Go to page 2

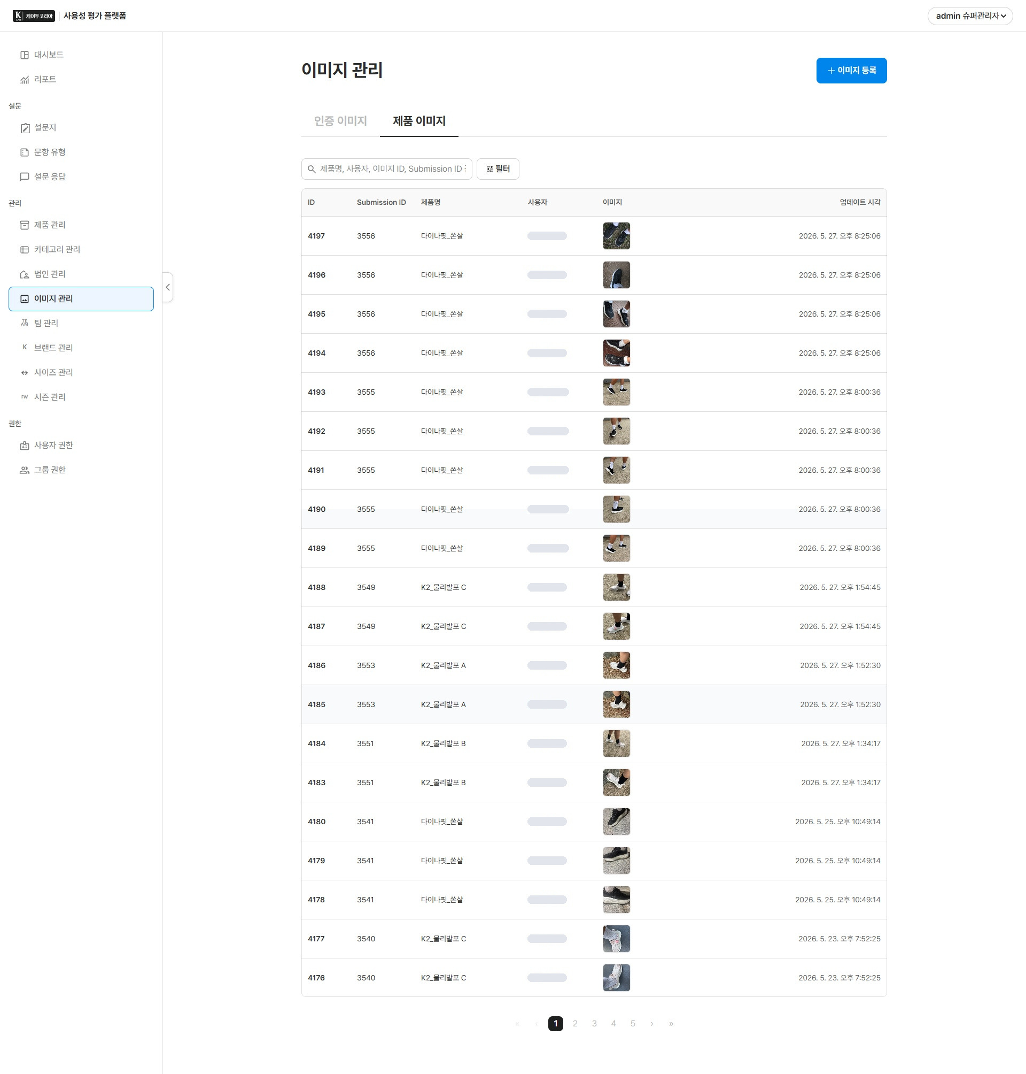575,1023
